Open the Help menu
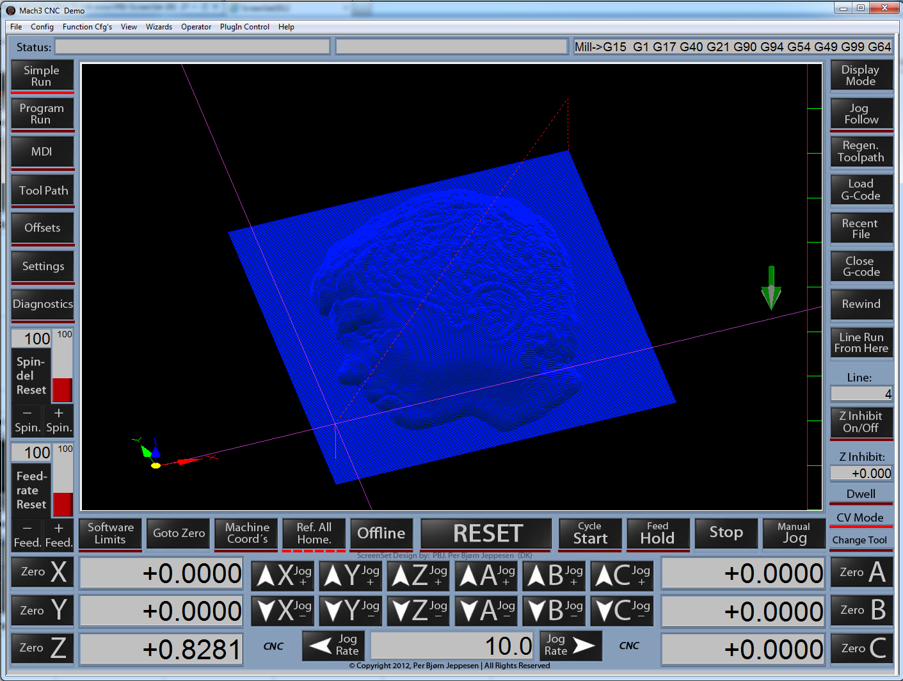Screen dimensions: 903x681 point(286,27)
